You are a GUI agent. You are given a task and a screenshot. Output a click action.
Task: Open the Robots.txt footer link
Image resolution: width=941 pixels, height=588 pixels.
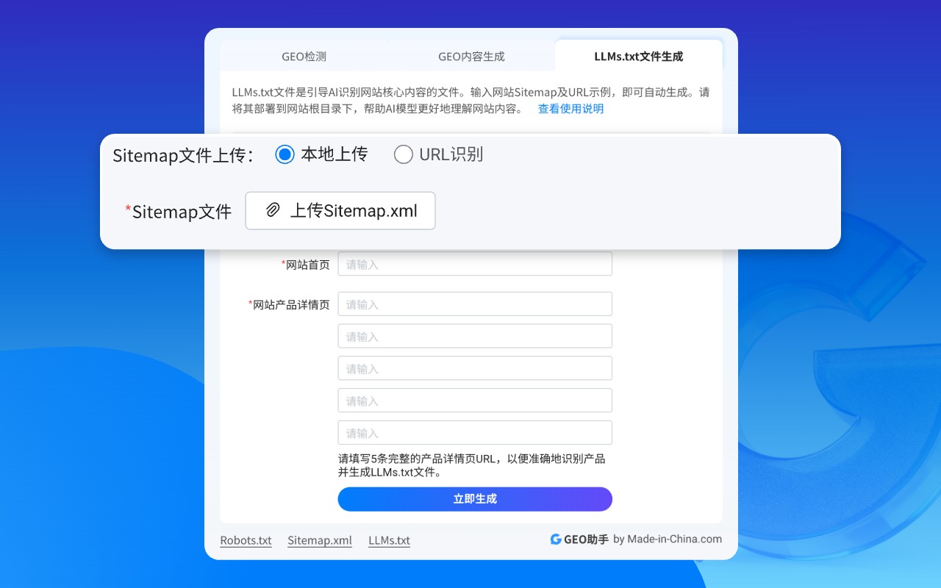[246, 539]
